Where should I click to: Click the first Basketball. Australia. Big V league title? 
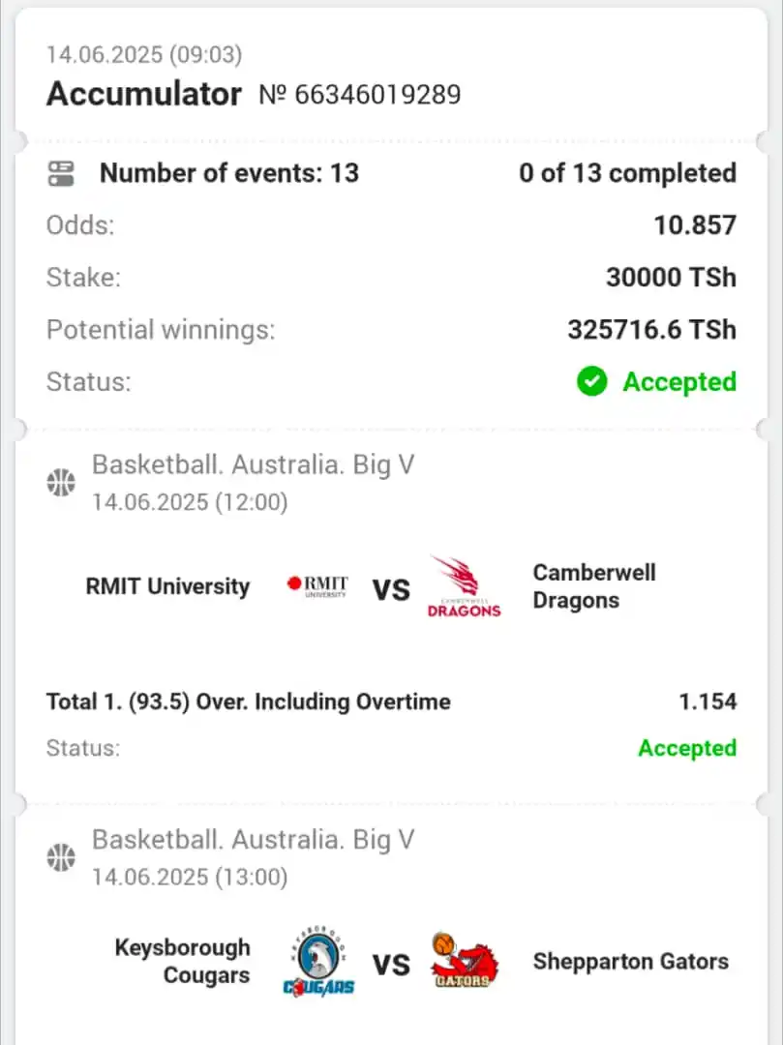254,465
